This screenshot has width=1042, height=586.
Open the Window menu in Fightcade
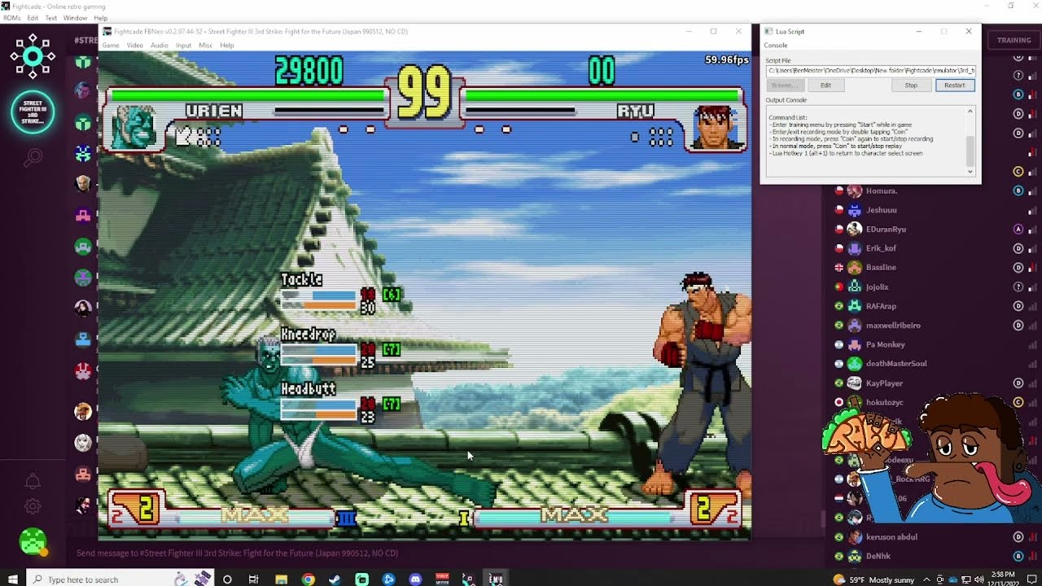(75, 18)
